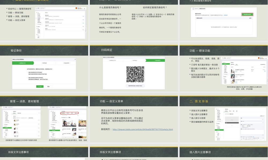Click step 3 tab in 验证身份 dialog

[x=66, y=63]
